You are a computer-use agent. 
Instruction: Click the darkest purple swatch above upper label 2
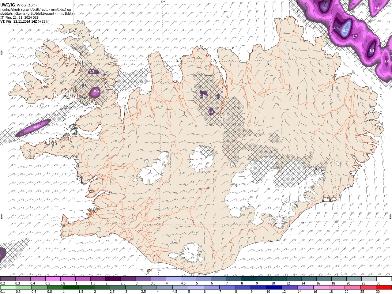113,279
